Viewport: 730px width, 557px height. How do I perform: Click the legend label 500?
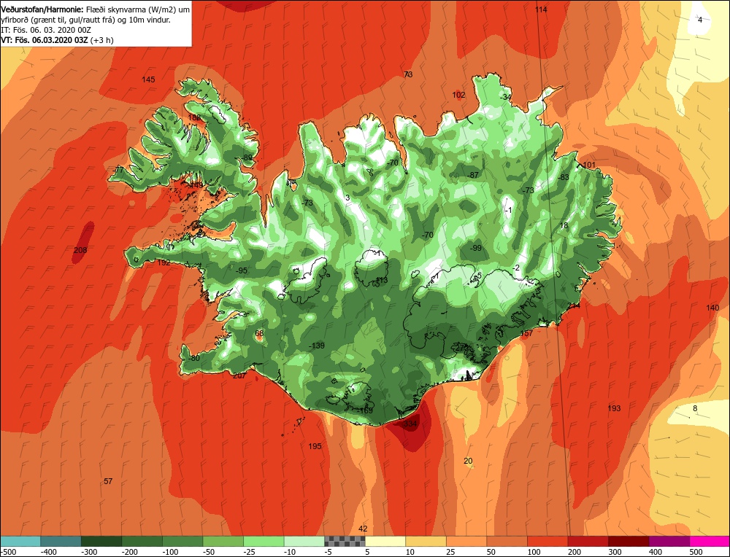pos(696,552)
